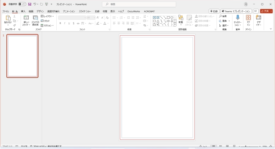This screenshot has width=275, height=149.
Task: Open the Customize Quick Access Toolbar dropdown
Action: click(51, 4)
